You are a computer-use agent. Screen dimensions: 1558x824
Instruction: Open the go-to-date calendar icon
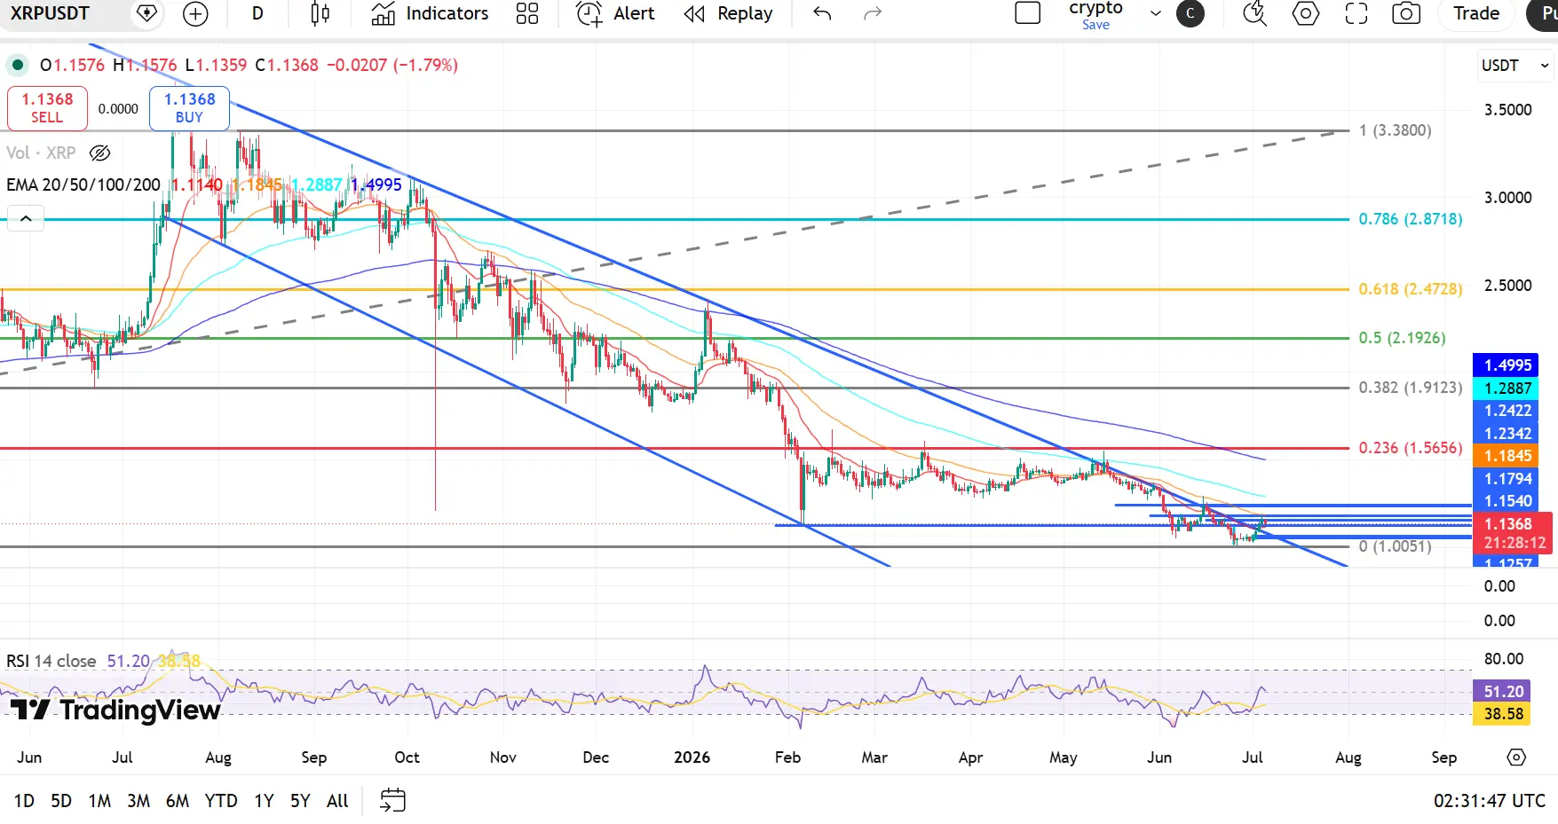click(392, 800)
